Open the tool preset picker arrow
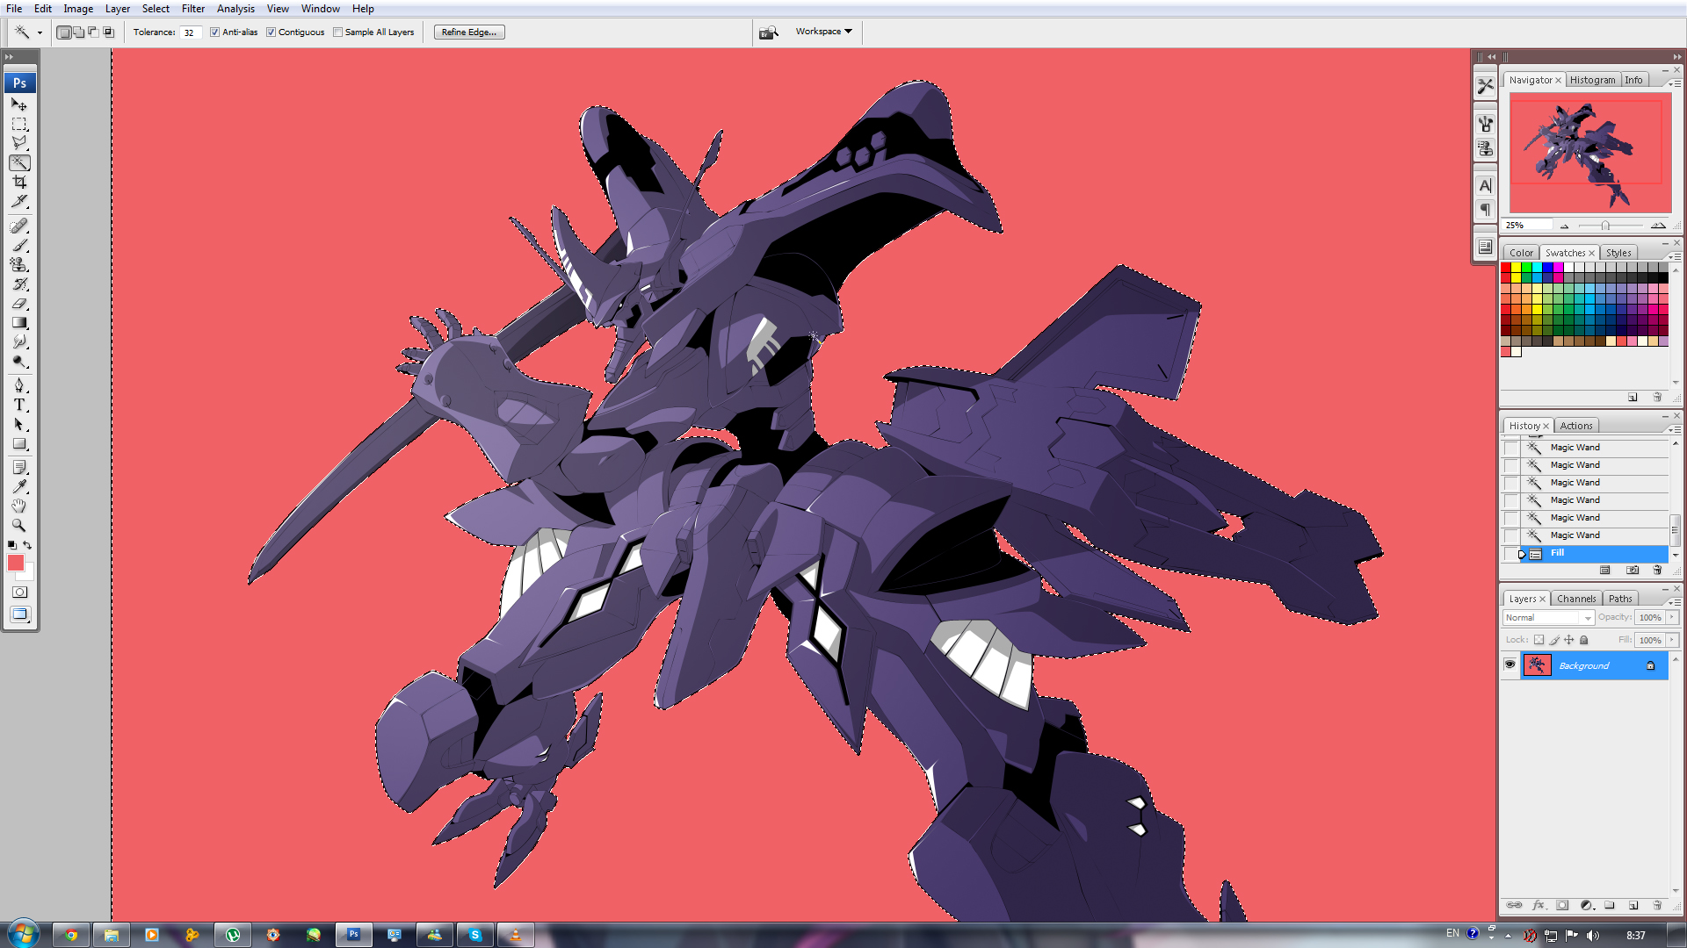The width and height of the screenshot is (1687, 948). [x=40, y=32]
